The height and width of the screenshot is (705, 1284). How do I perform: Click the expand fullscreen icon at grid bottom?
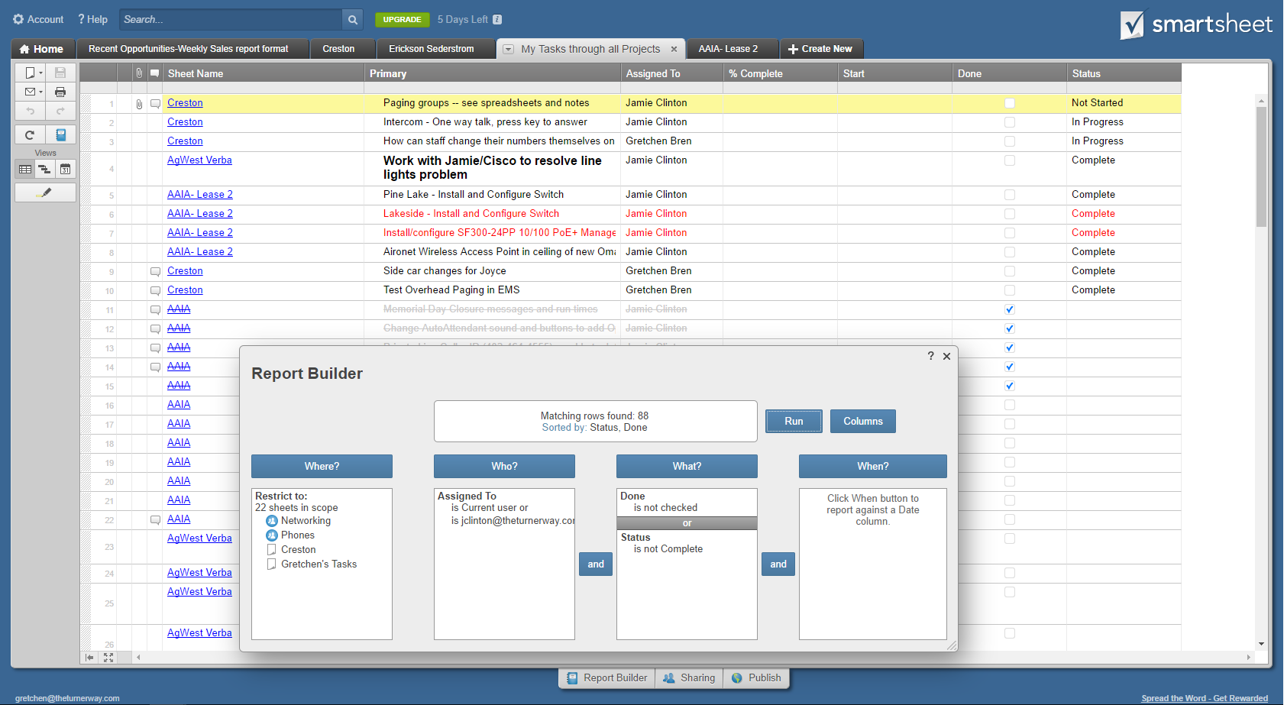pyautogui.click(x=108, y=657)
